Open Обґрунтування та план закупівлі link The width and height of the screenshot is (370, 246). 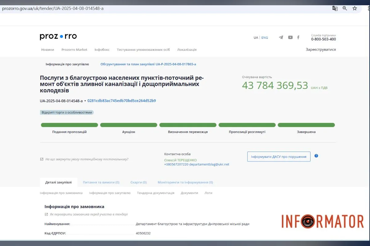tap(148, 64)
